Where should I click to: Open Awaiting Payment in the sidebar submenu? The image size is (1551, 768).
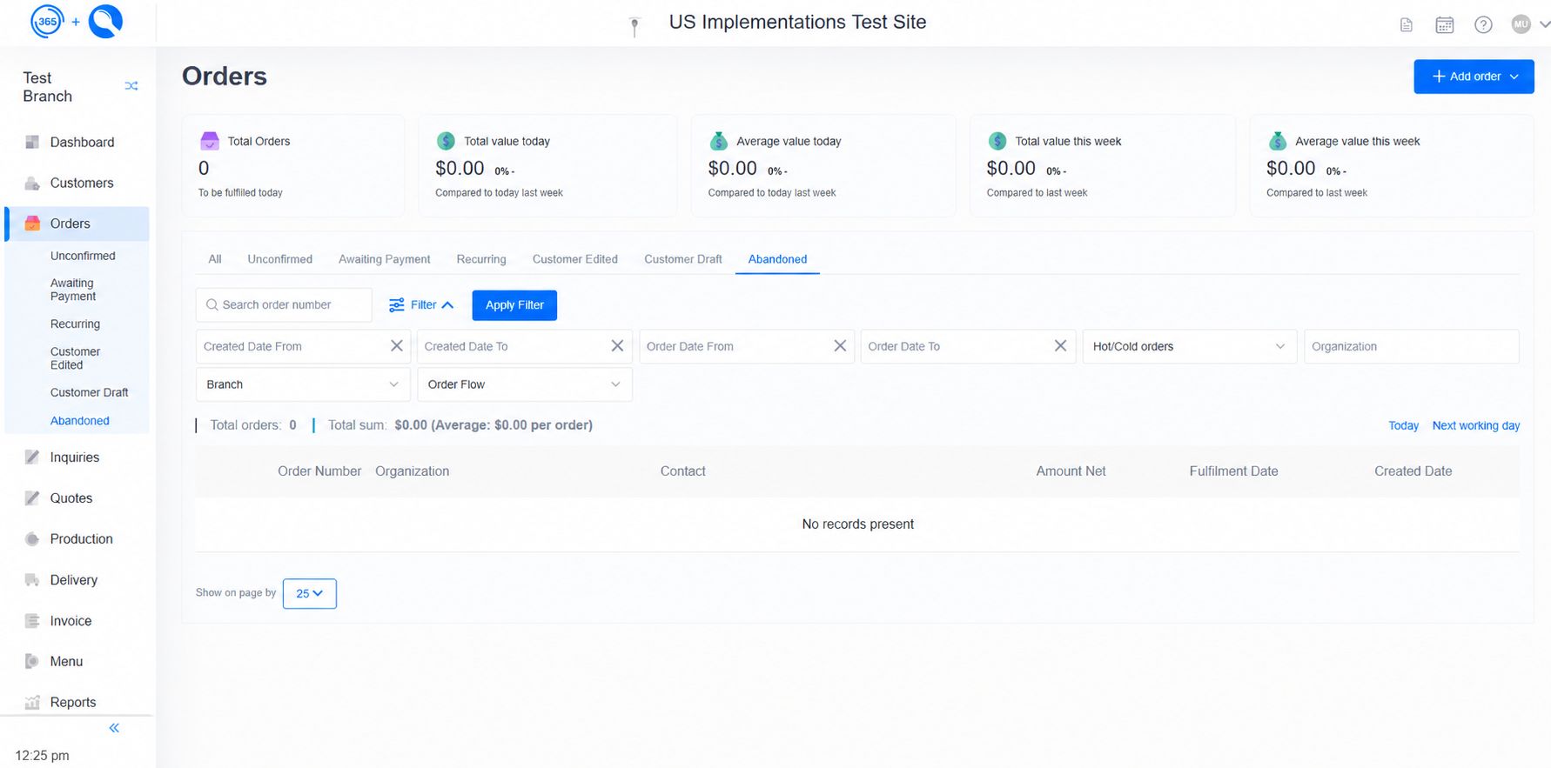pyautogui.click(x=73, y=290)
